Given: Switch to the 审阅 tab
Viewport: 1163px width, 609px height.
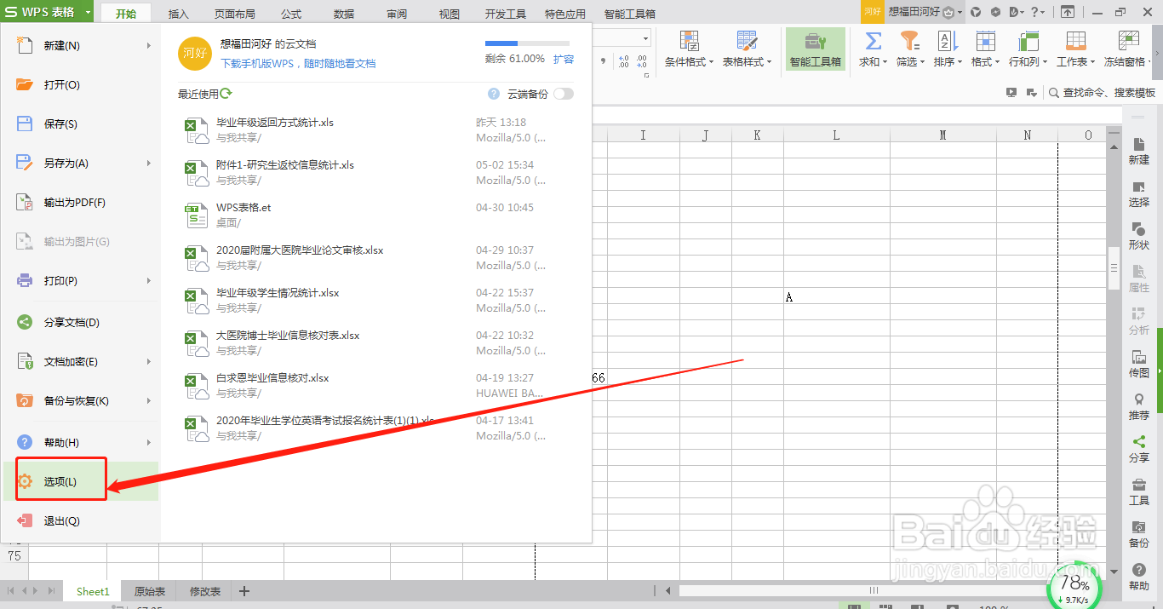Looking at the screenshot, I should [397, 14].
